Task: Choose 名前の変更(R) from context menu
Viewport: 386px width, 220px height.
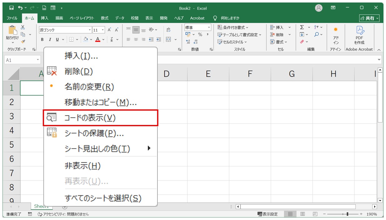Action: [x=100, y=87]
